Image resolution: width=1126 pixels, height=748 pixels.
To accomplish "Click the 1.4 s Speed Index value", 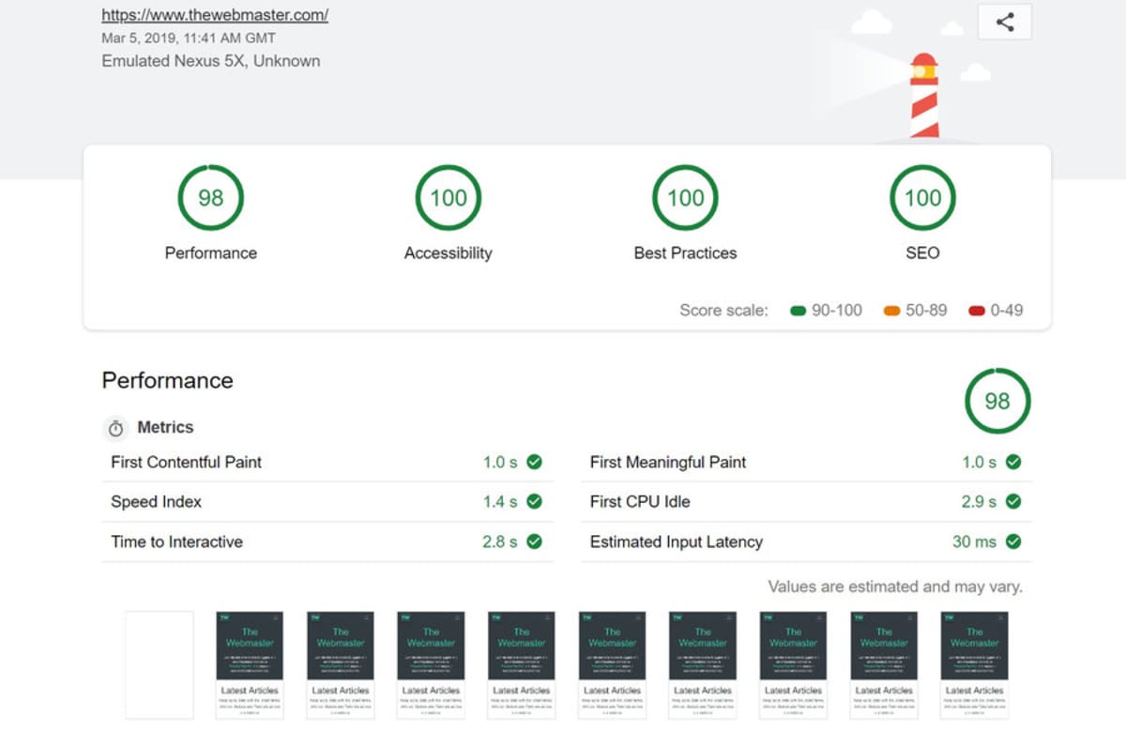I will (500, 501).
